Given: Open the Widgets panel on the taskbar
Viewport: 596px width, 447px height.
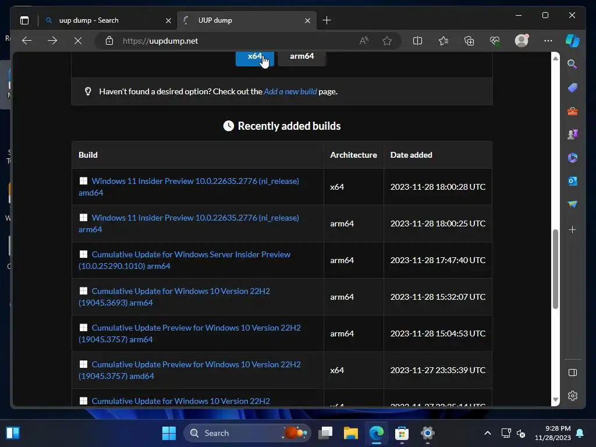Looking at the screenshot, I should [13, 433].
